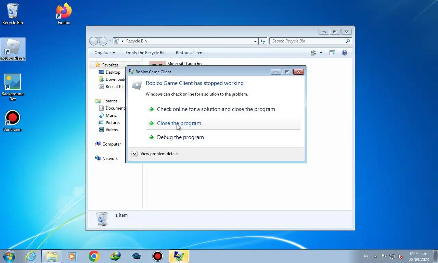The image size is (438, 263).
Task: Select the Bandicam desktop shortcut
Action: pyautogui.click(x=13, y=121)
